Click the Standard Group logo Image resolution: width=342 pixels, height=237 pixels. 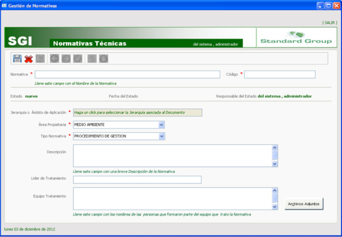tap(296, 37)
